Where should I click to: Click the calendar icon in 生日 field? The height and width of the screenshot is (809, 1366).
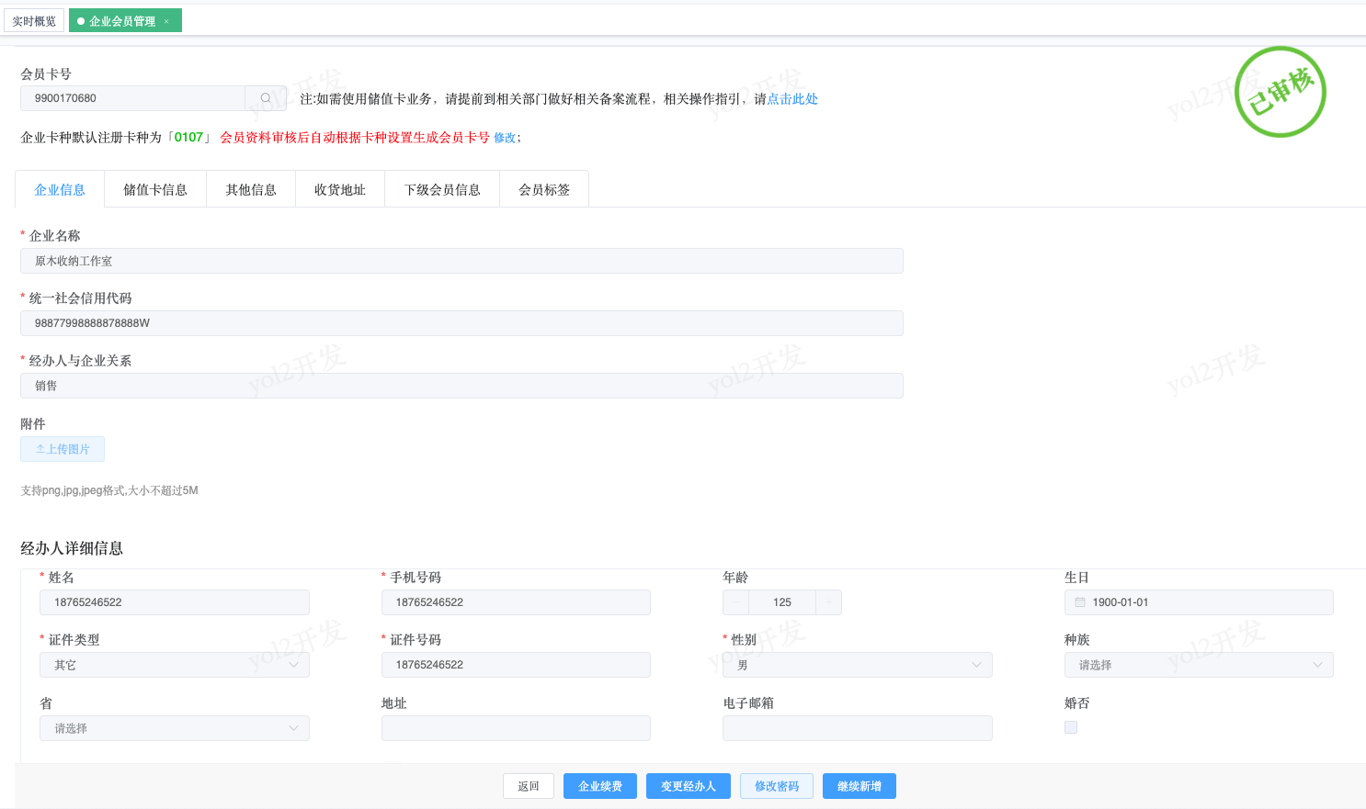(x=1080, y=602)
